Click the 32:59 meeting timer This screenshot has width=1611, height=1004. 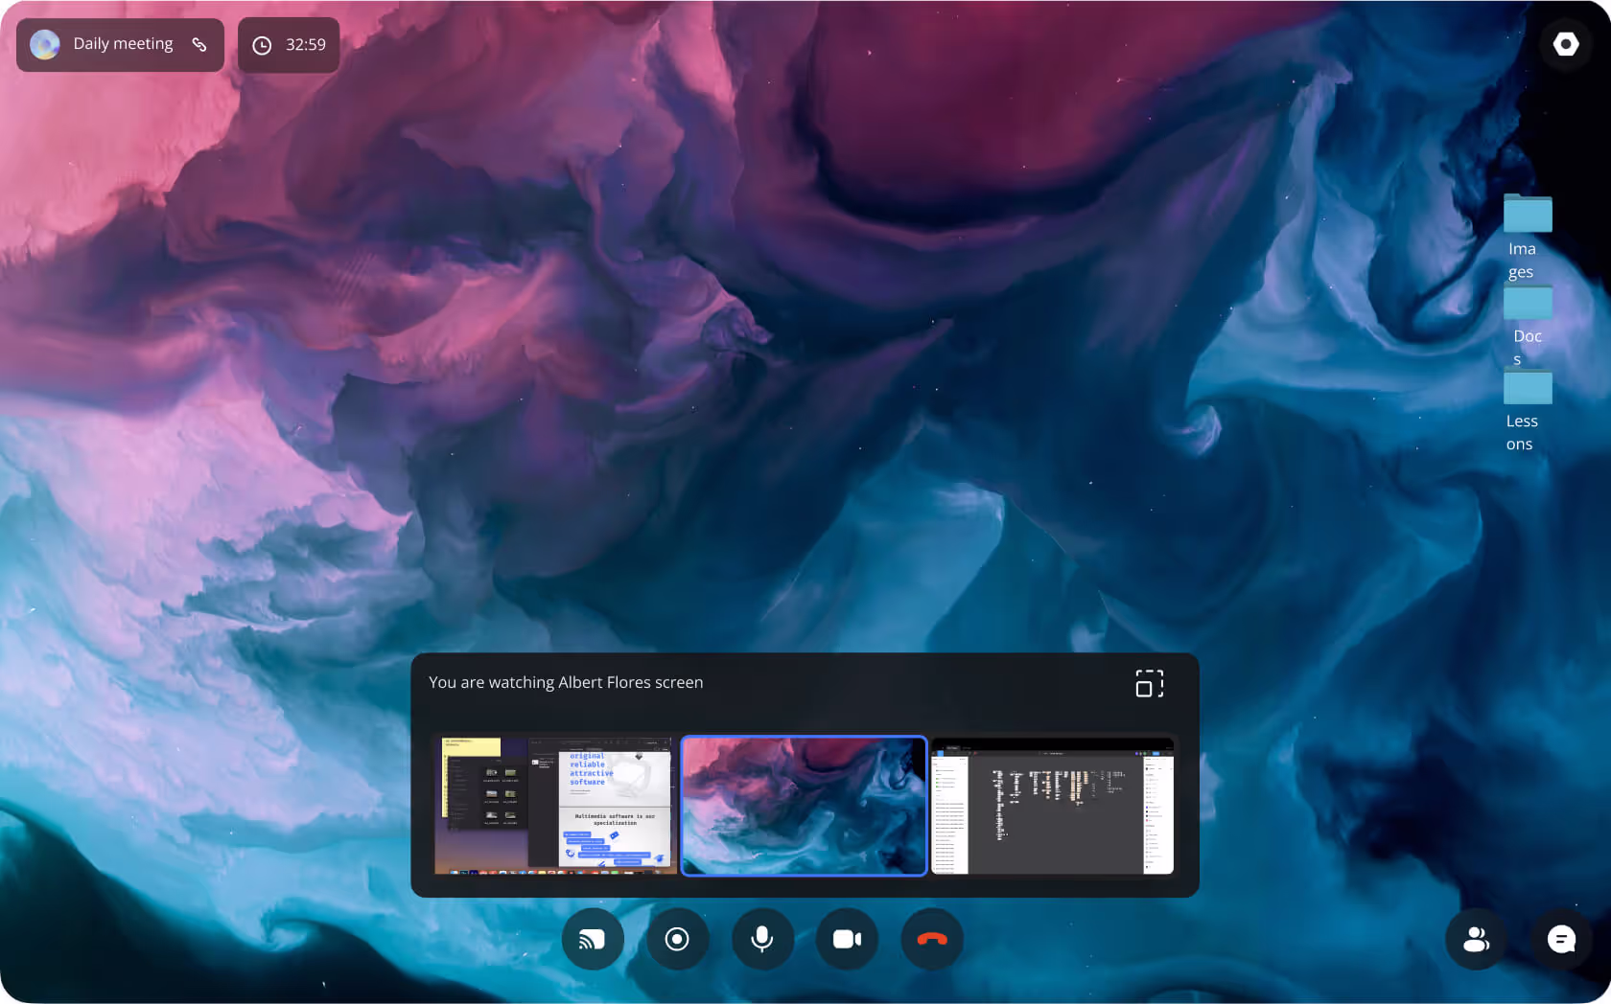[306, 45]
